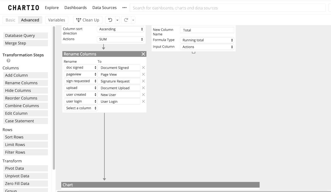Edit the Document Signed name field

point(119,67)
